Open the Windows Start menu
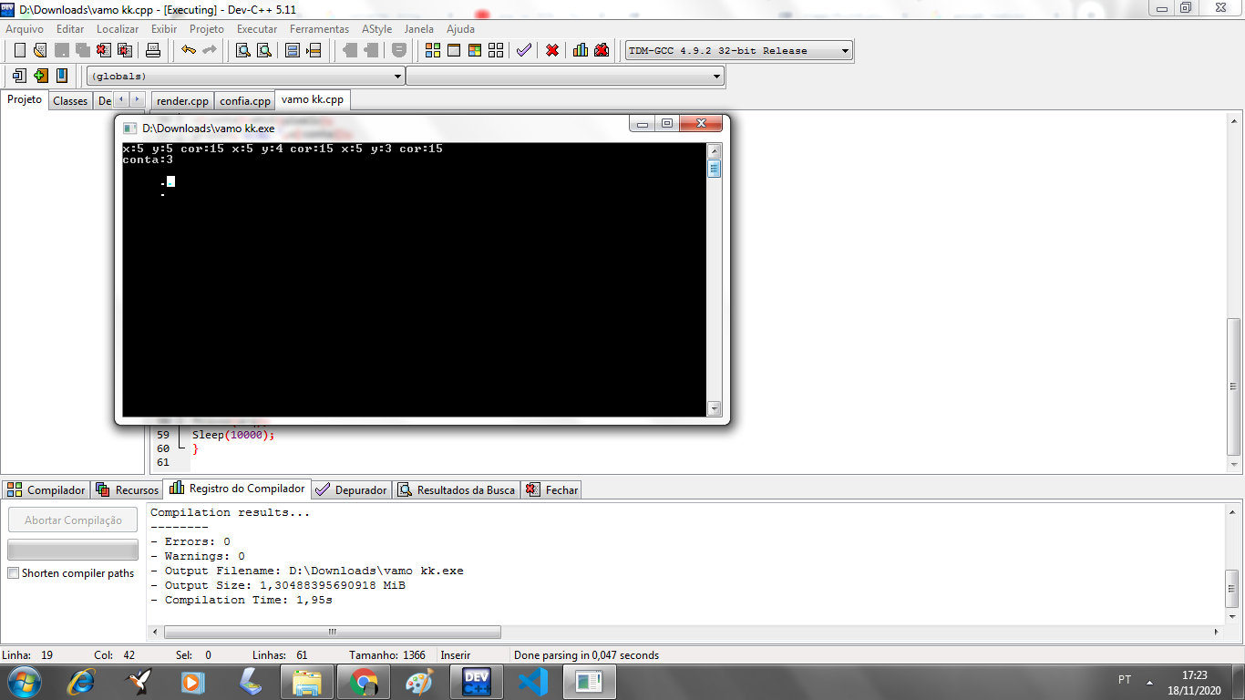This screenshot has width=1245, height=700. [24, 681]
